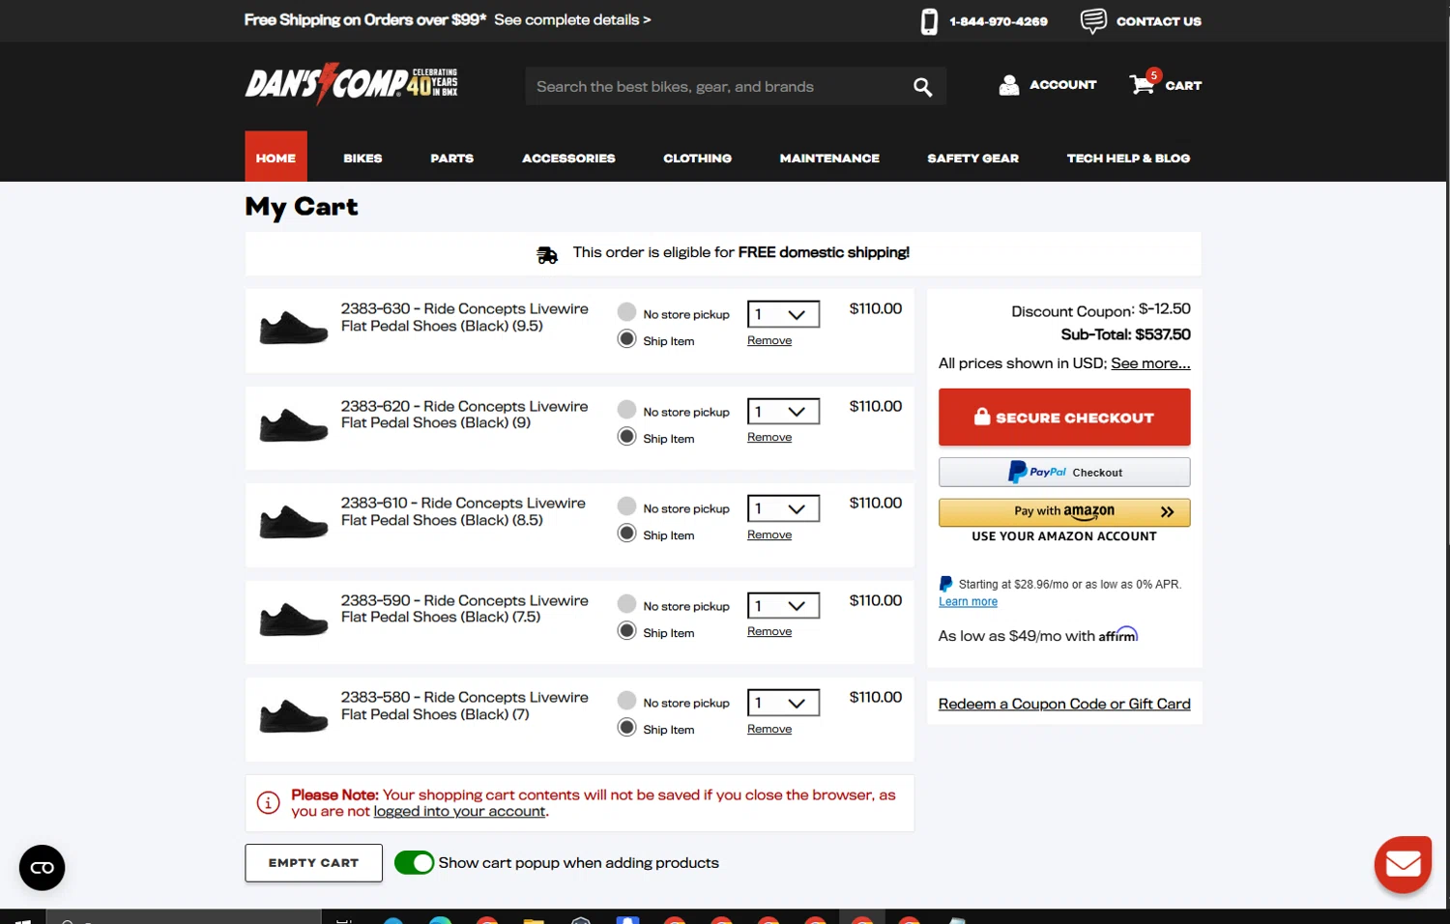Remove item 2383-590 from cart
This screenshot has width=1450, height=924.
[x=769, y=631]
